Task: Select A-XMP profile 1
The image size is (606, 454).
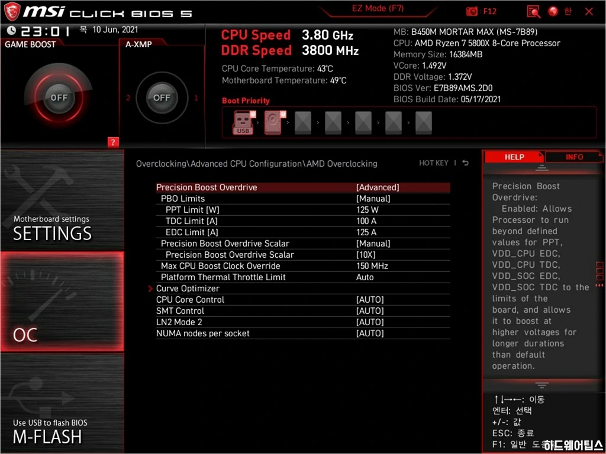Action: point(196,98)
